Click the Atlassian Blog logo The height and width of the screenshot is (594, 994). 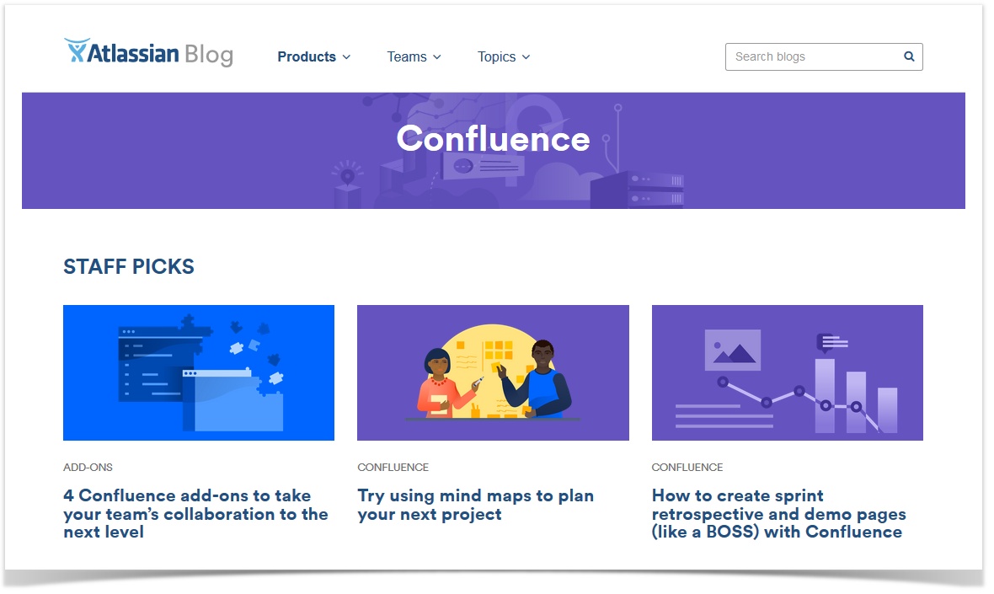click(148, 52)
